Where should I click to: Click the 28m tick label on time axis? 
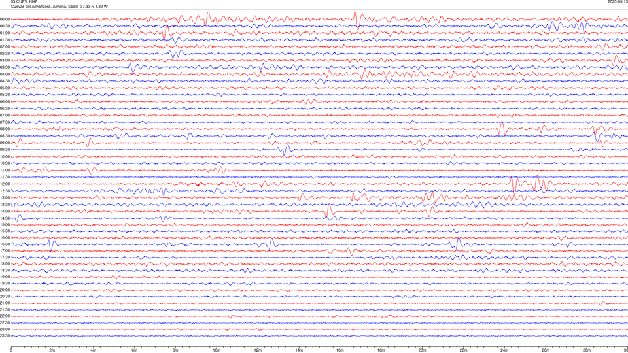click(x=587, y=350)
